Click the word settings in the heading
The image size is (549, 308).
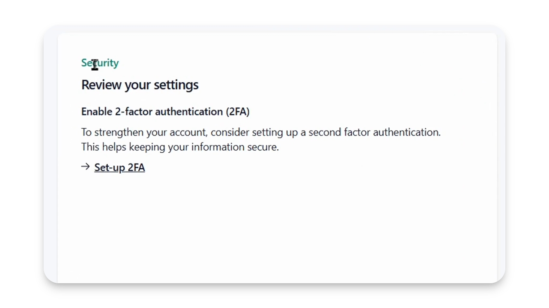pos(176,85)
